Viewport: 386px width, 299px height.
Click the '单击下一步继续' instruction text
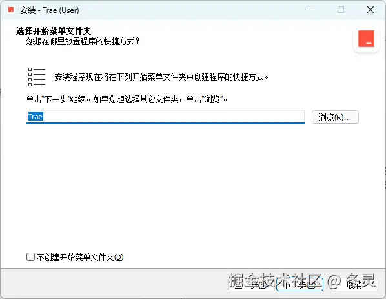tap(127, 99)
